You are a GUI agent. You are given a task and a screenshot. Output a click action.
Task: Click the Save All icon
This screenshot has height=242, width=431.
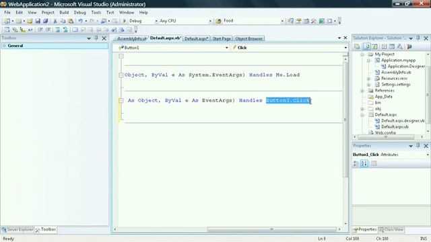45,21
